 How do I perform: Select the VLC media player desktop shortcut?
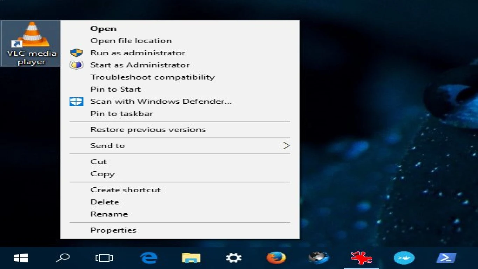pyautogui.click(x=31, y=43)
